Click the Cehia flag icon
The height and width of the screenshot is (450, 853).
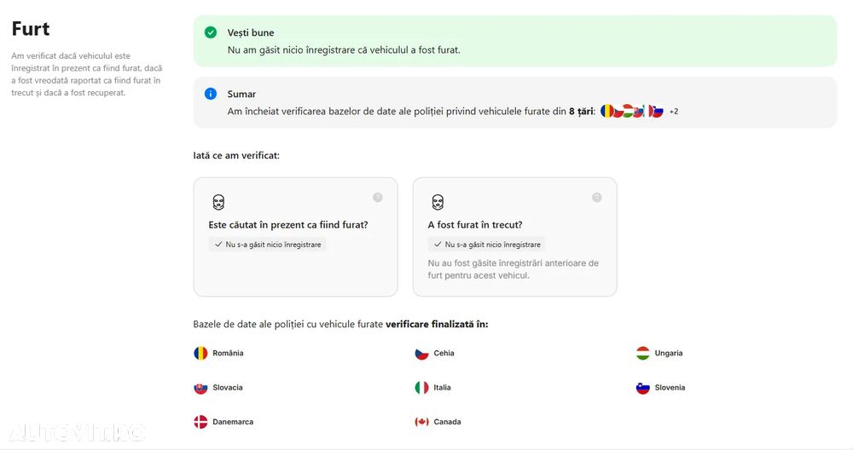pyautogui.click(x=421, y=353)
